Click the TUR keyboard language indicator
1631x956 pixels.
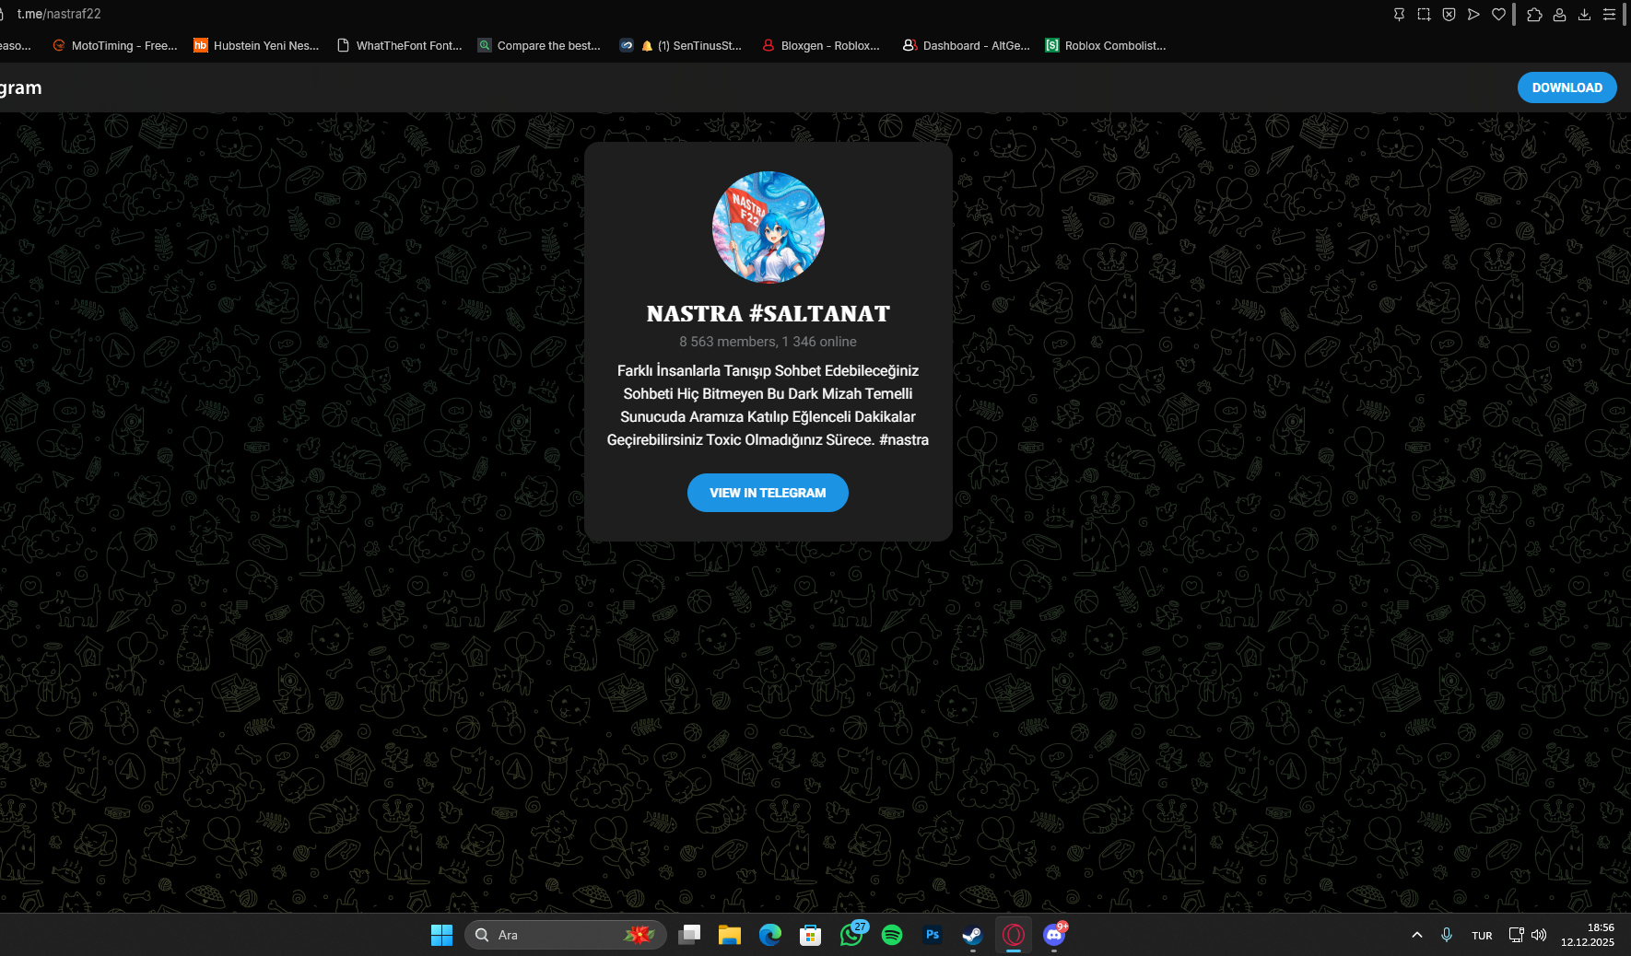[x=1482, y=936]
